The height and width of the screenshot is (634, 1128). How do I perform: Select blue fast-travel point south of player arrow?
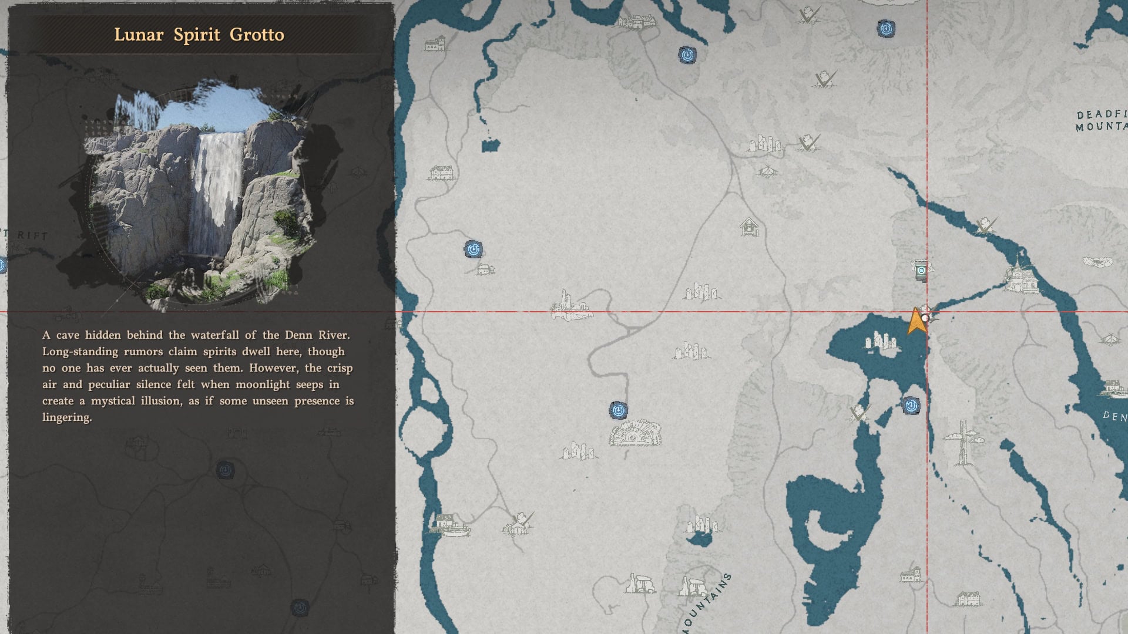pos(911,405)
